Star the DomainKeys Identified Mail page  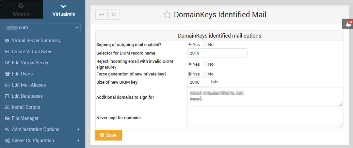tap(167, 15)
